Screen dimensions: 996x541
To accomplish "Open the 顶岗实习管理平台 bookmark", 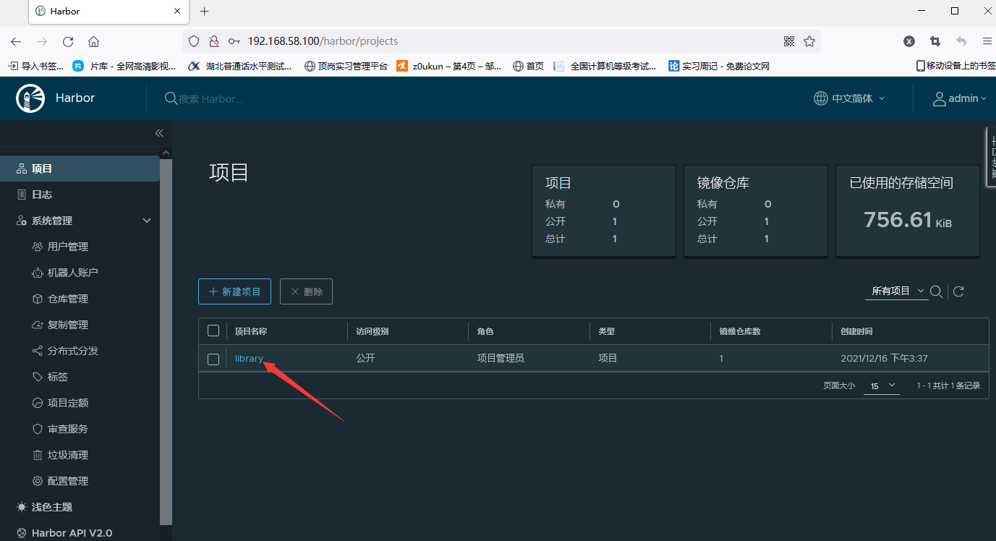I will [x=346, y=66].
